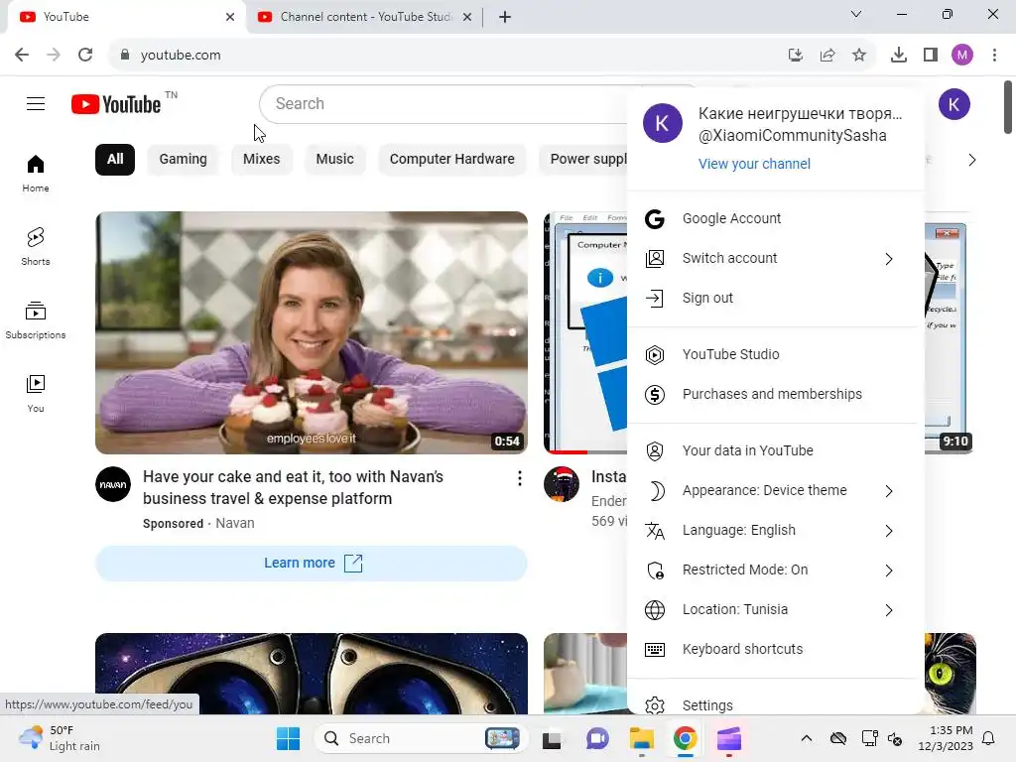Open three-dot menu on Navan ad
The width and height of the screenshot is (1016, 762).
[520, 478]
